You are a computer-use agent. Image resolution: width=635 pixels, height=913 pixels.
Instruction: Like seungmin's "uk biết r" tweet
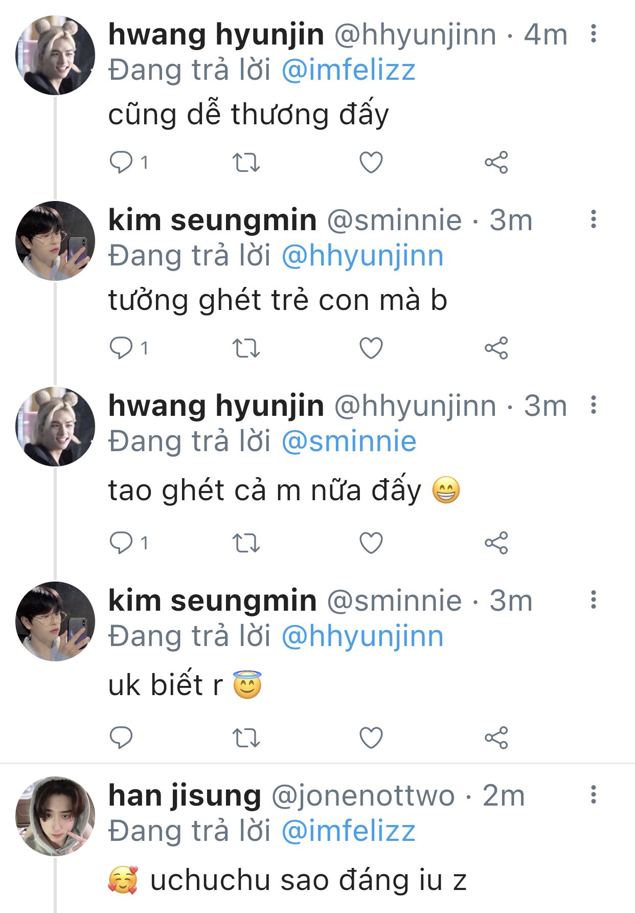[371, 738]
